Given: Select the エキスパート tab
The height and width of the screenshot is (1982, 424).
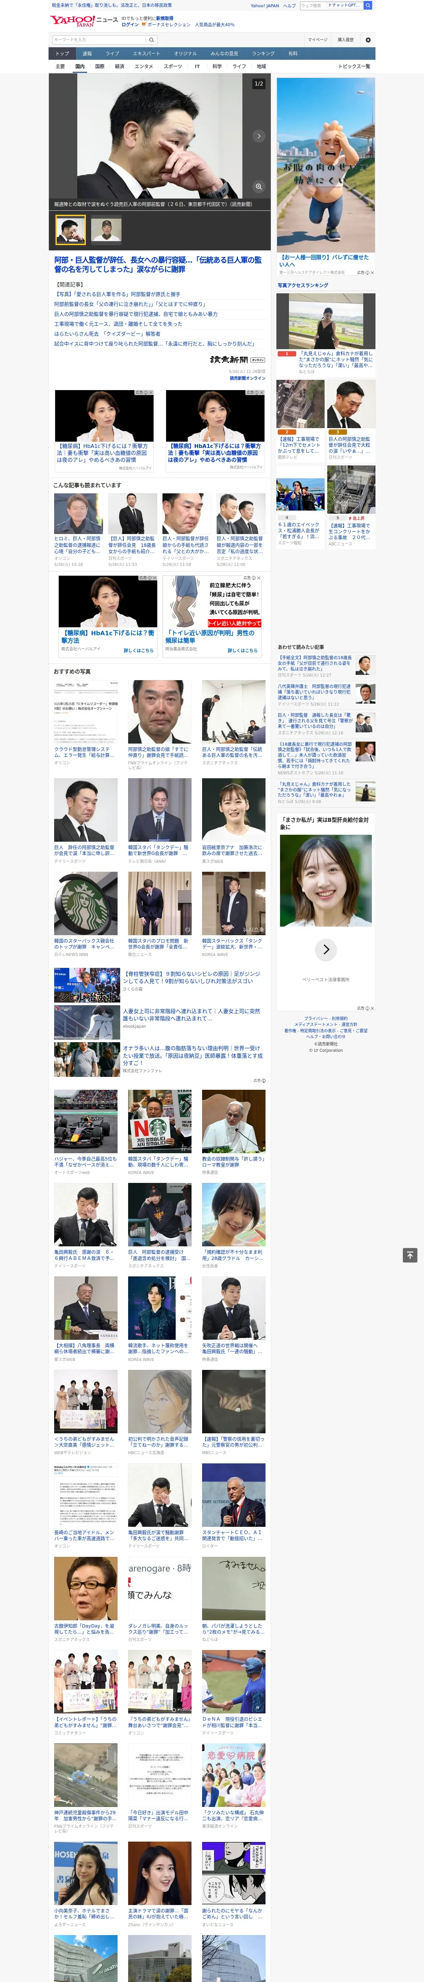Looking at the screenshot, I should click(146, 54).
